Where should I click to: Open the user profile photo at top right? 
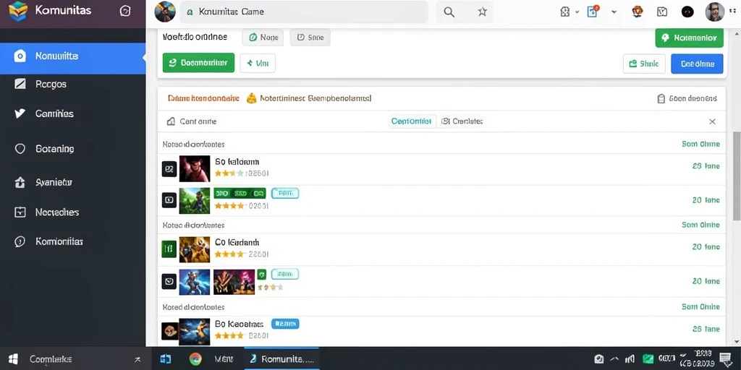[714, 12]
